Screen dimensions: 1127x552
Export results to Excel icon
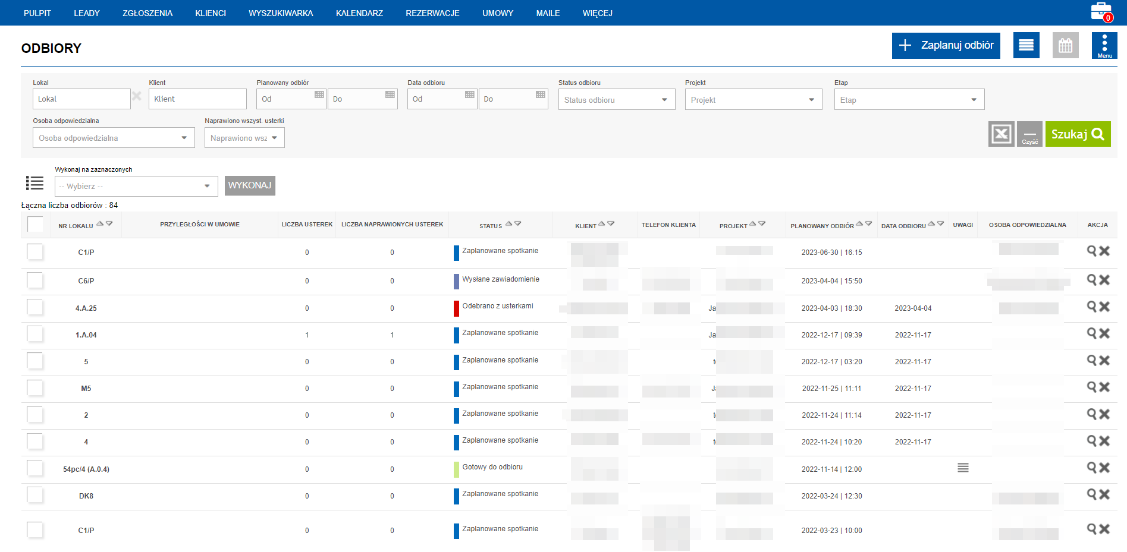(1002, 134)
